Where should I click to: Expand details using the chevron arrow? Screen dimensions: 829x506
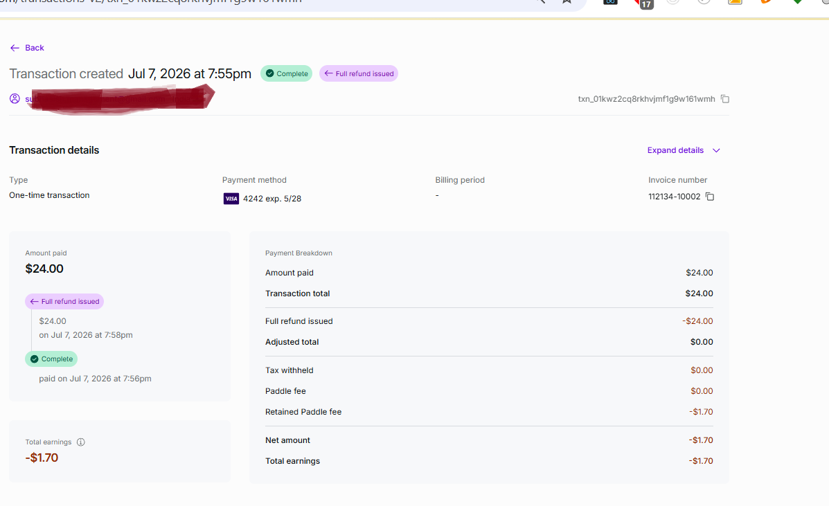[716, 150]
